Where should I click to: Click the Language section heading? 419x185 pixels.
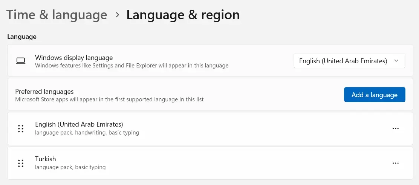coord(22,37)
